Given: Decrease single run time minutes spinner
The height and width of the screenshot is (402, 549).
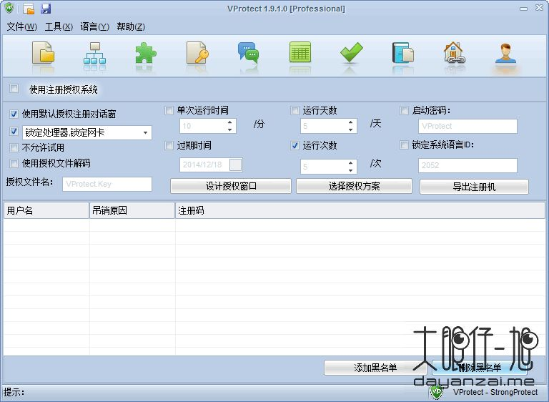Looking at the screenshot, I should 229,129.
